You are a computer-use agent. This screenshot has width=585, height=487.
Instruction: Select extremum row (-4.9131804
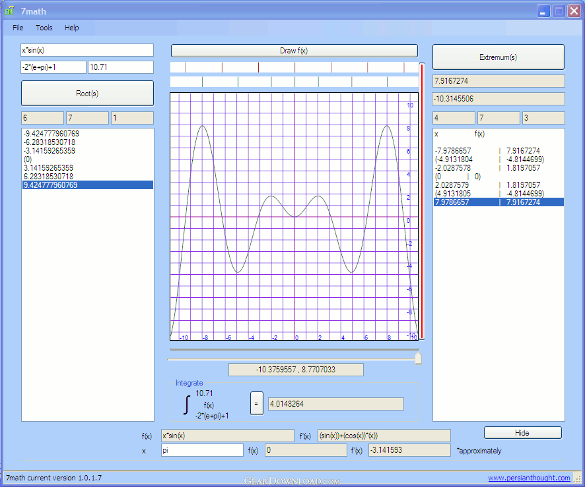(499, 159)
